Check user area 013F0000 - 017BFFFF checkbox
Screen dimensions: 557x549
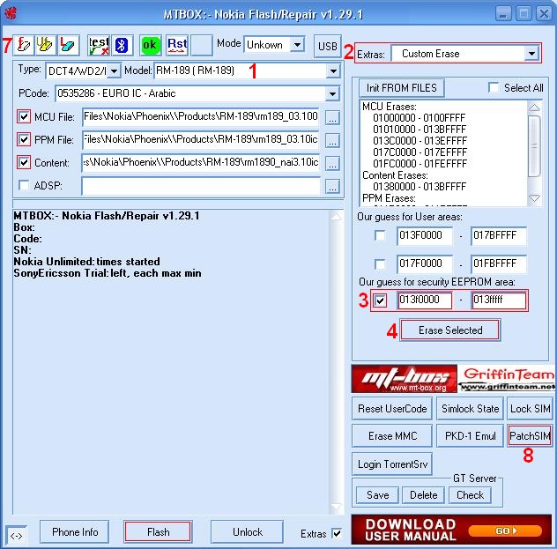click(x=380, y=235)
